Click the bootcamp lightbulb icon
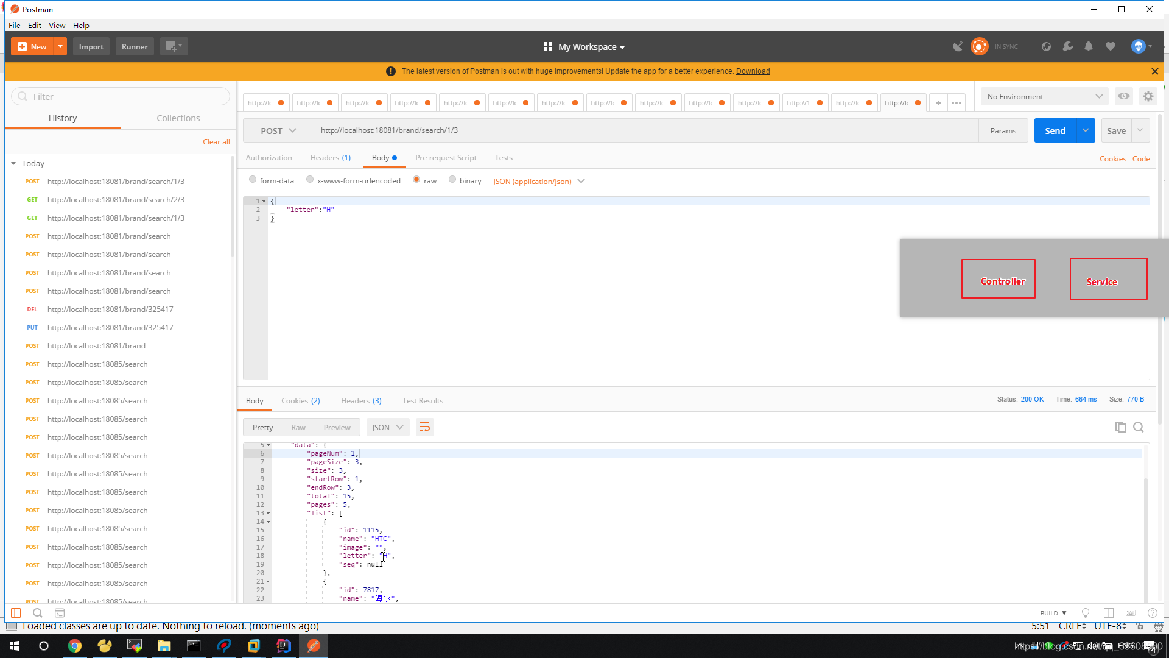Viewport: 1169px width, 658px height. 1086,613
